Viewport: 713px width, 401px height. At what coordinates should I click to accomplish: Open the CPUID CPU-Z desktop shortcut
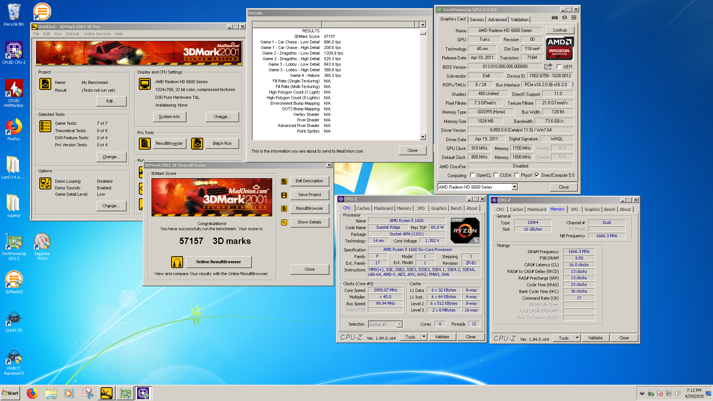pos(14,52)
